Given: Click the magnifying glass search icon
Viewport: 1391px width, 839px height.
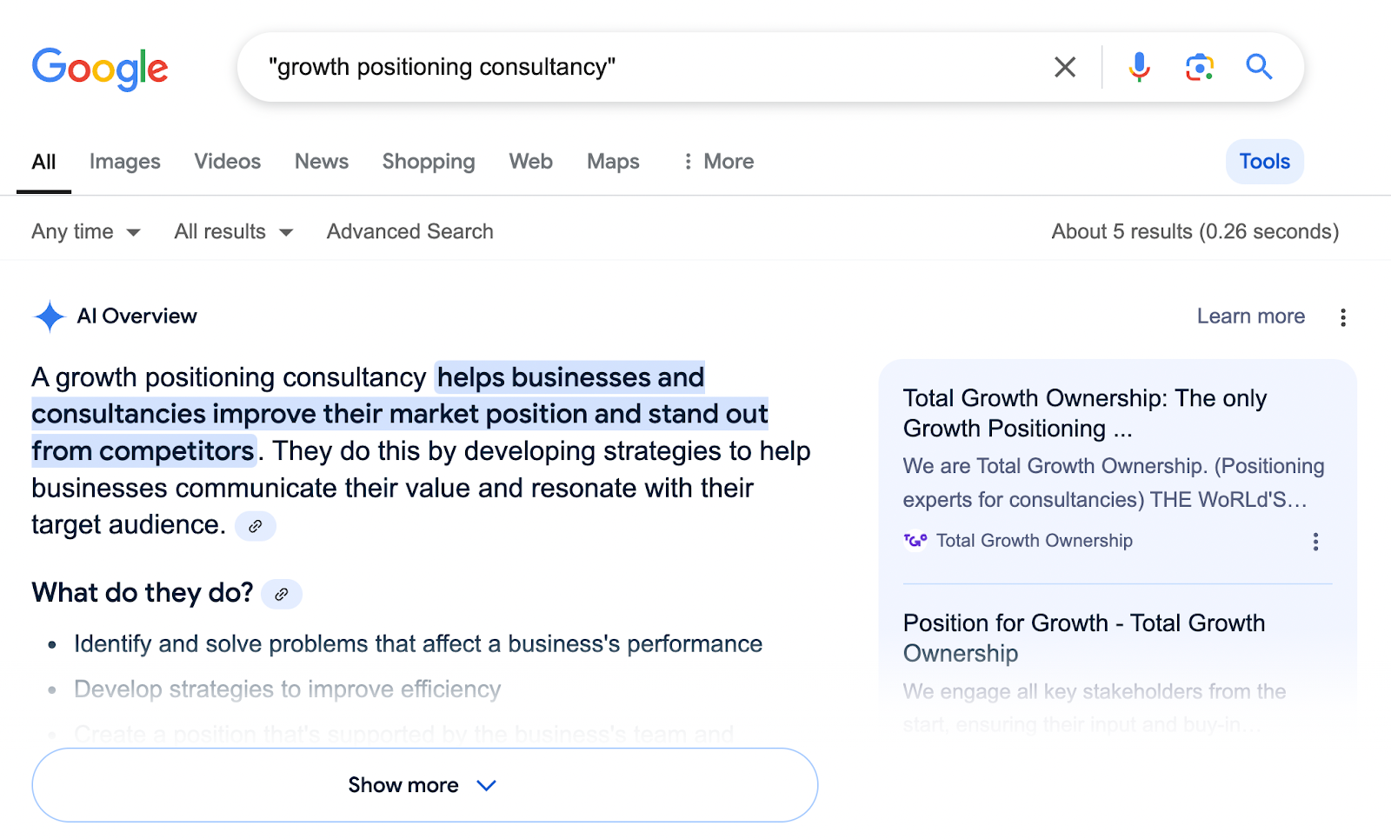Looking at the screenshot, I should tap(1259, 67).
